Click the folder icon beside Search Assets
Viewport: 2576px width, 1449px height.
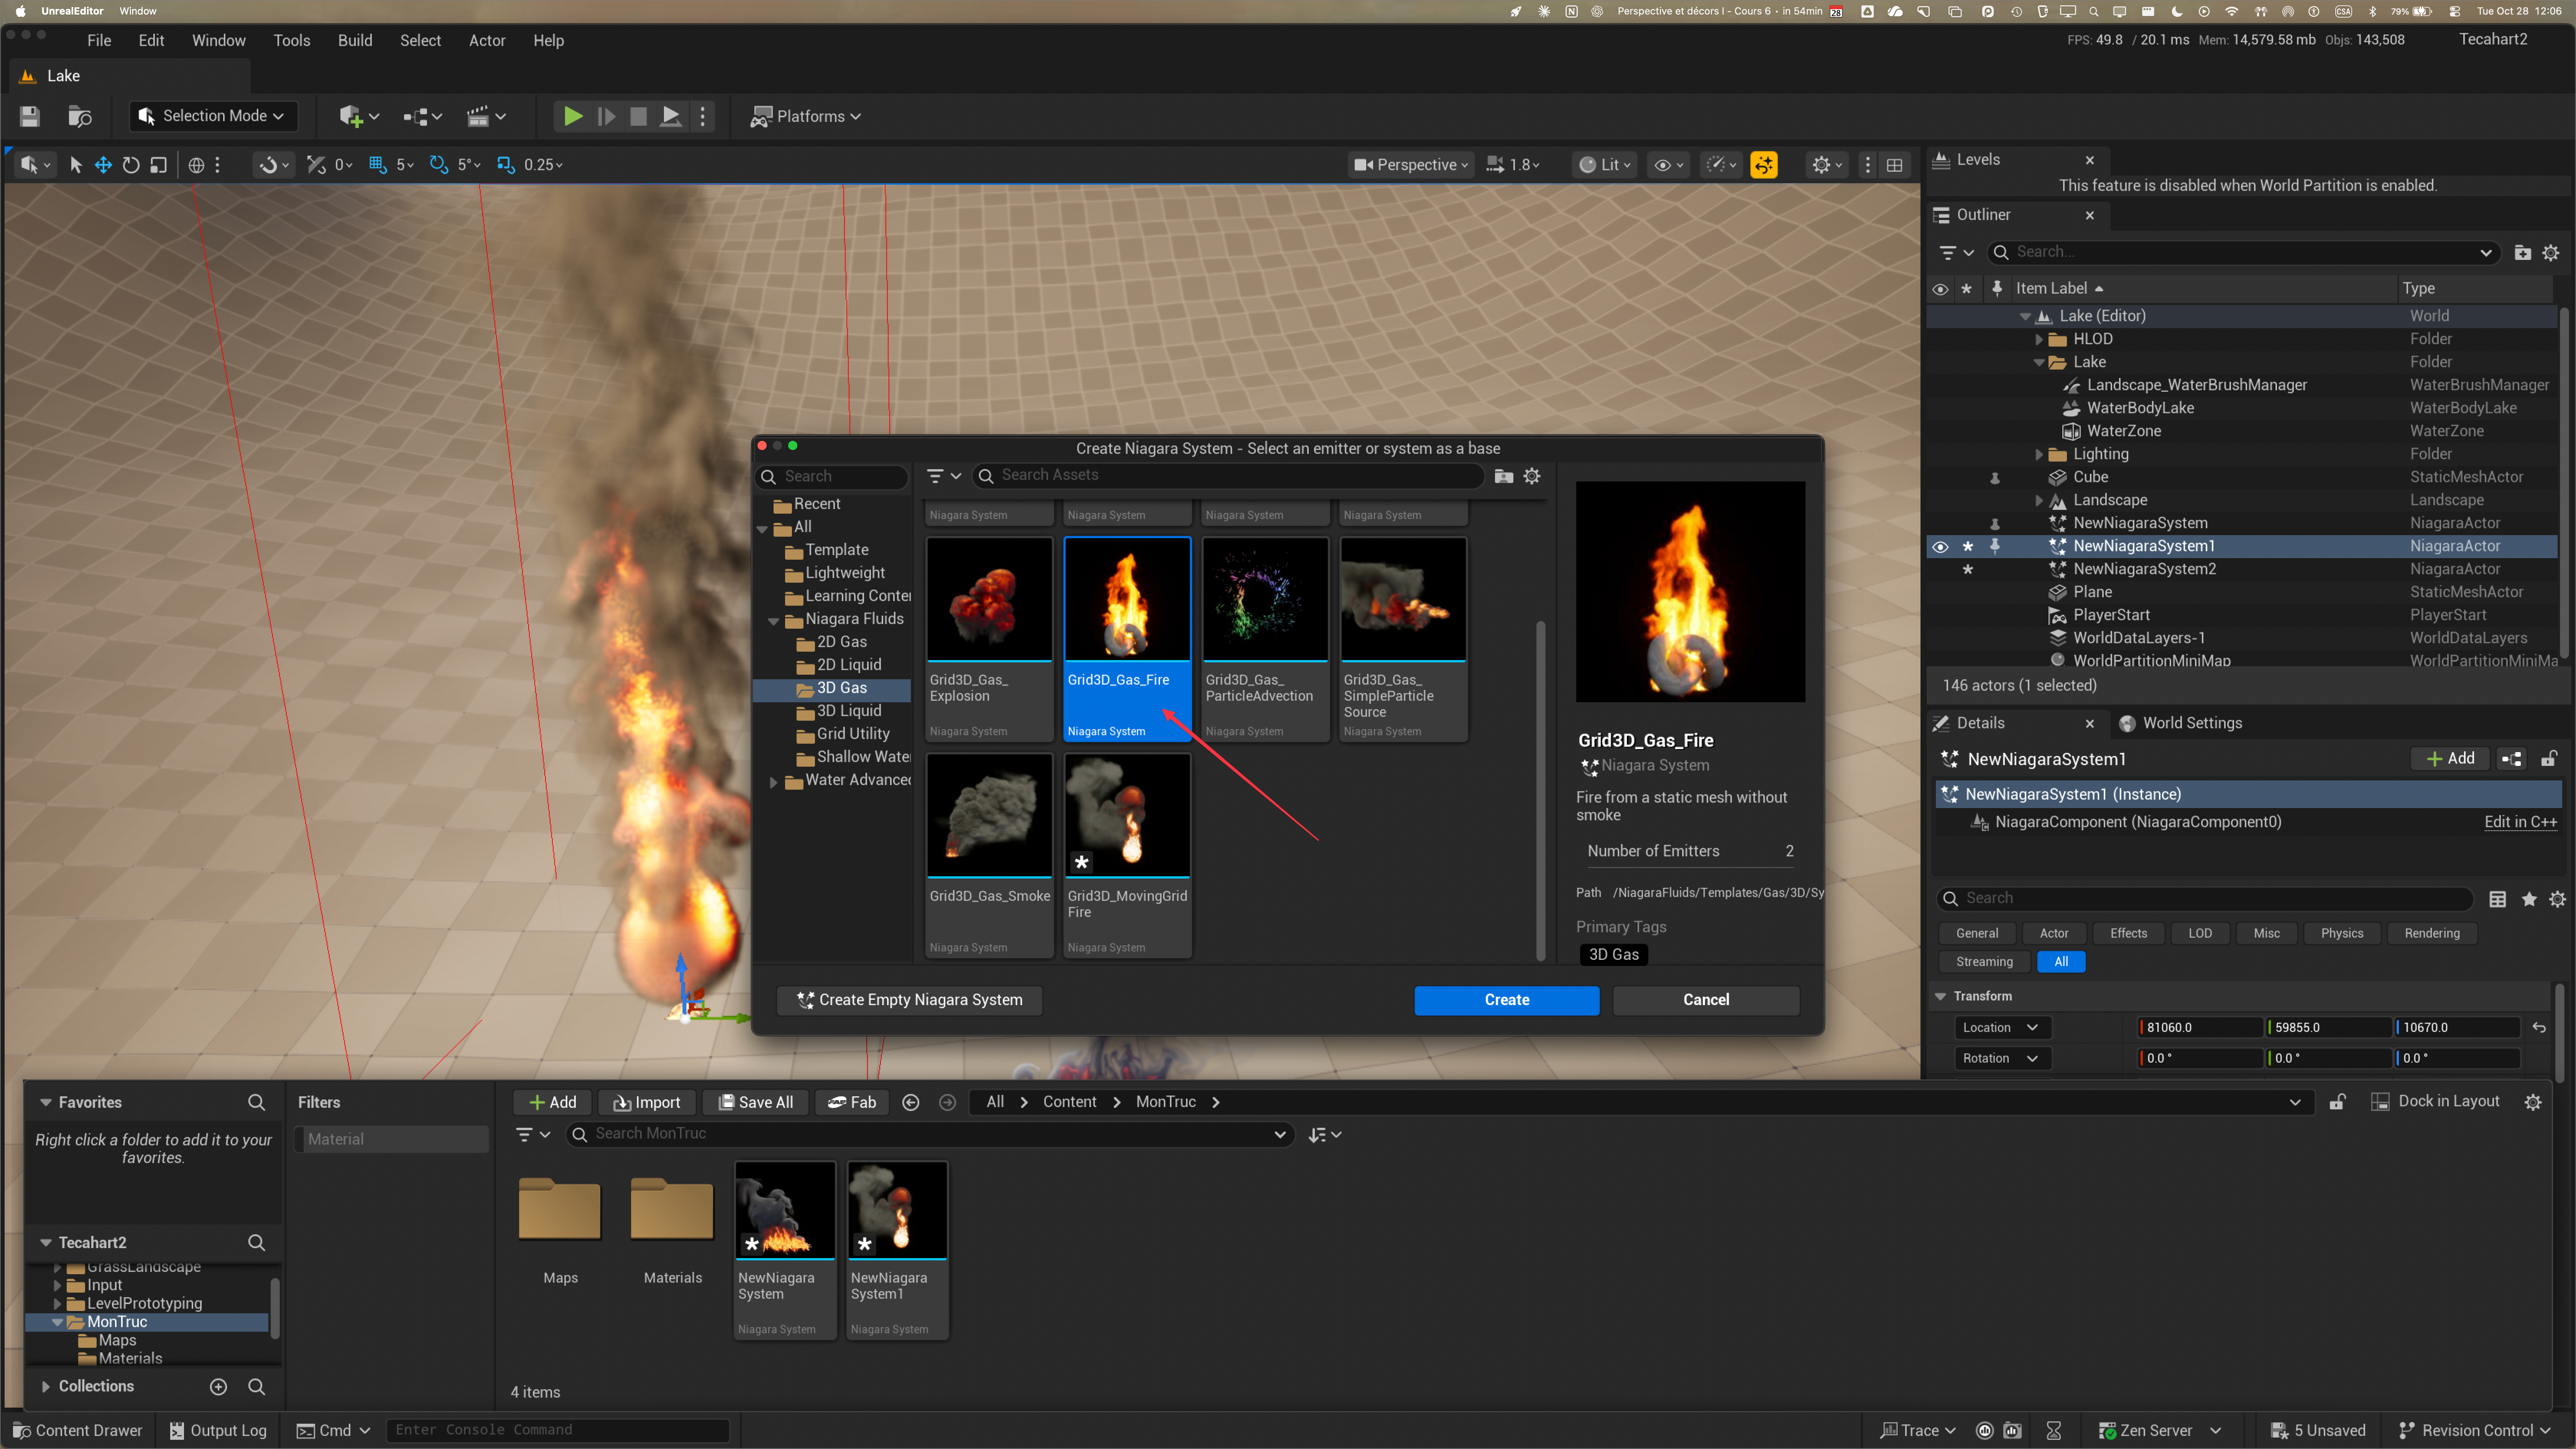[x=1503, y=476]
